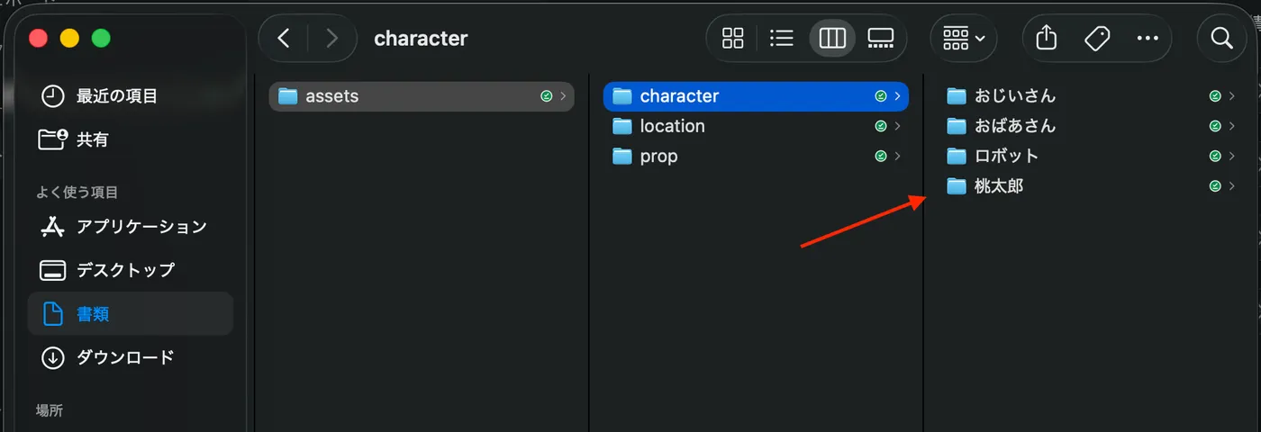Select the location folder
The height and width of the screenshot is (432, 1261).
756,126
